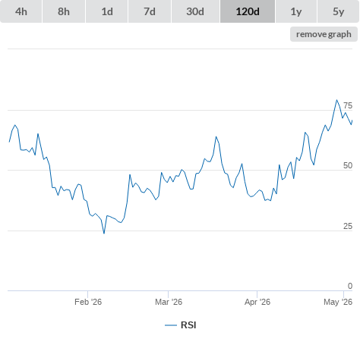
Task: Click the 75 y-axis gridline label
Action: (348, 105)
